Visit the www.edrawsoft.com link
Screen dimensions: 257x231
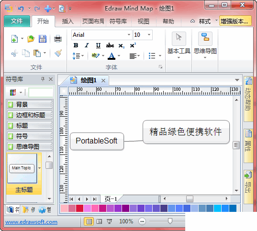[x=31, y=222]
